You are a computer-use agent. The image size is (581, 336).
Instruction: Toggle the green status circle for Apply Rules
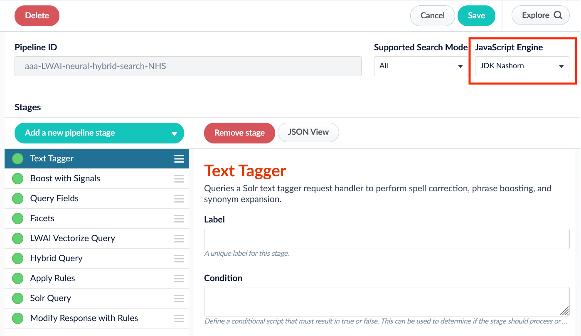17,278
